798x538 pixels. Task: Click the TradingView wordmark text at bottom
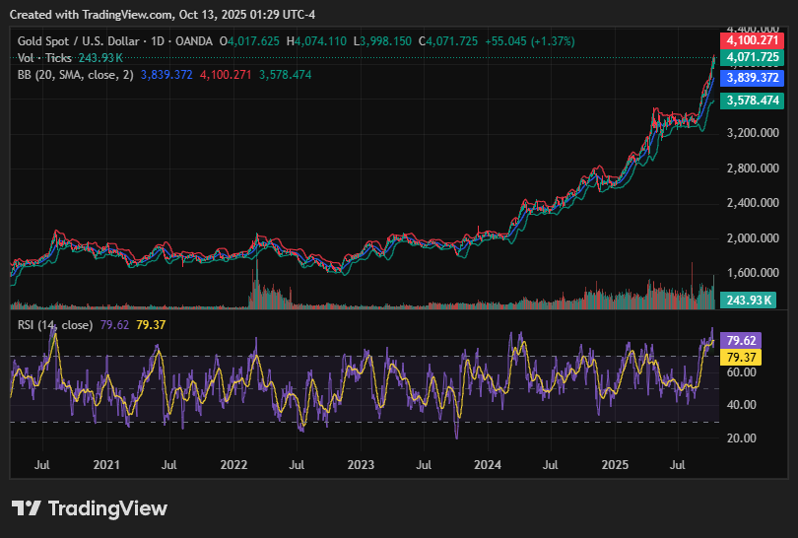(x=107, y=508)
